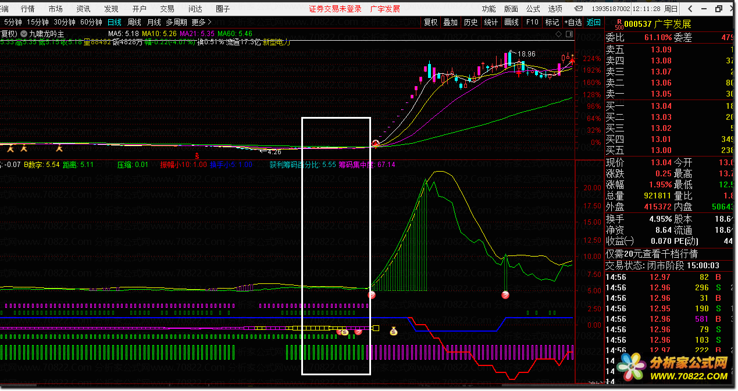Click the 返回 return button

tap(594, 22)
